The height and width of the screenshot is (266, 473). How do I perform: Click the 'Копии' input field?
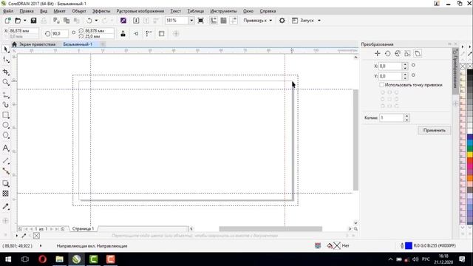pyautogui.click(x=391, y=117)
